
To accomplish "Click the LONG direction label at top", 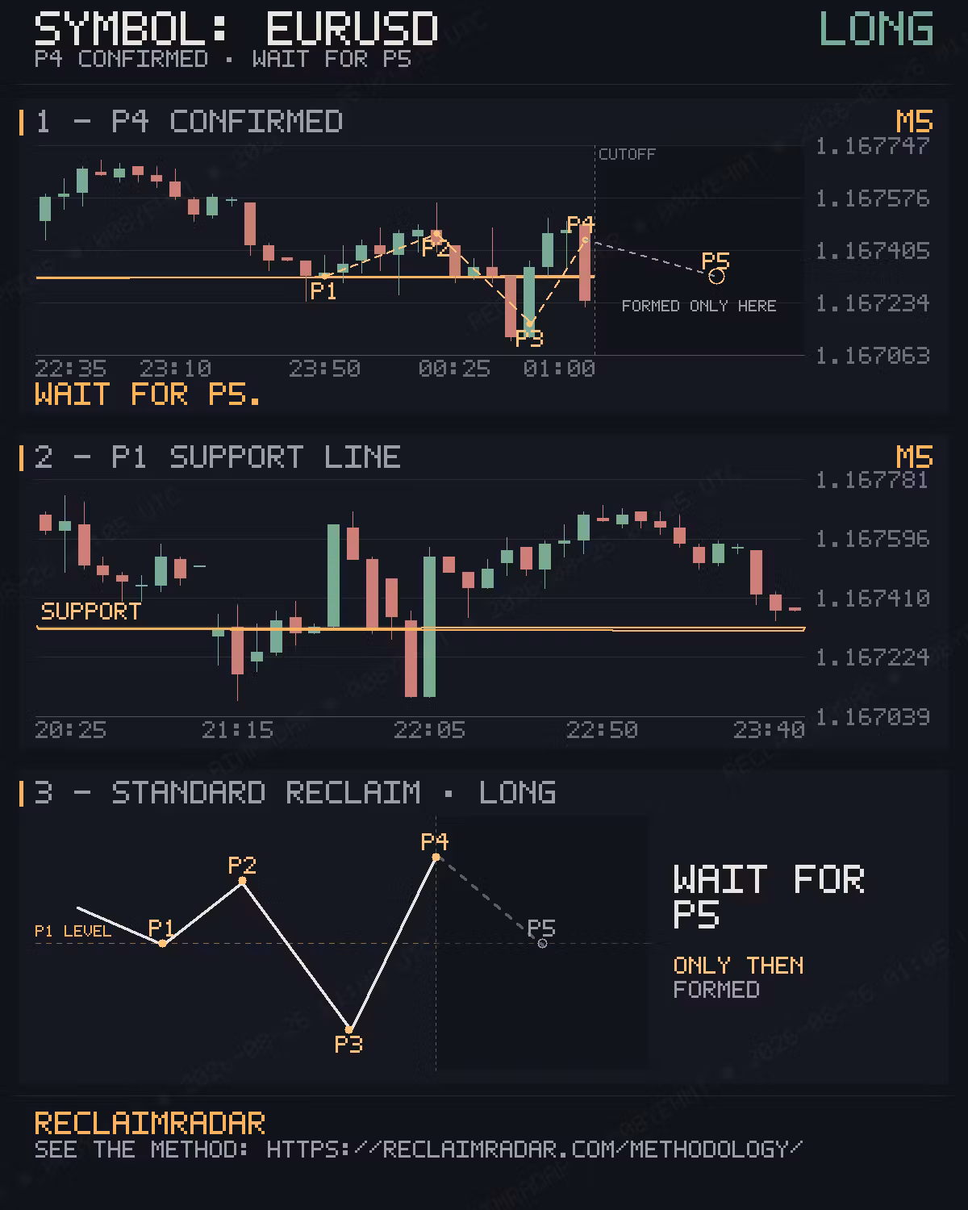I will tap(876, 29).
